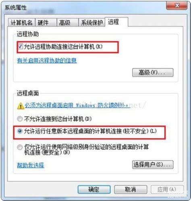The height and width of the screenshot is (201, 191).
Task: Open 有关启用远程协助的信息 link
Action: pos(47,61)
